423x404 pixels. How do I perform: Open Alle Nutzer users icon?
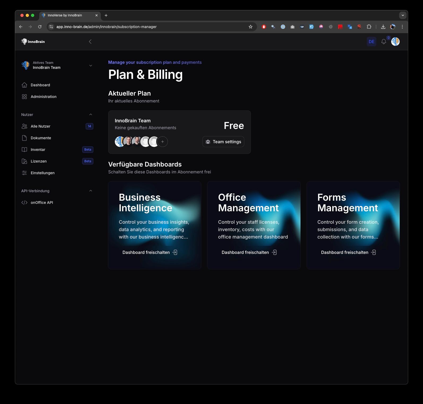click(x=24, y=126)
